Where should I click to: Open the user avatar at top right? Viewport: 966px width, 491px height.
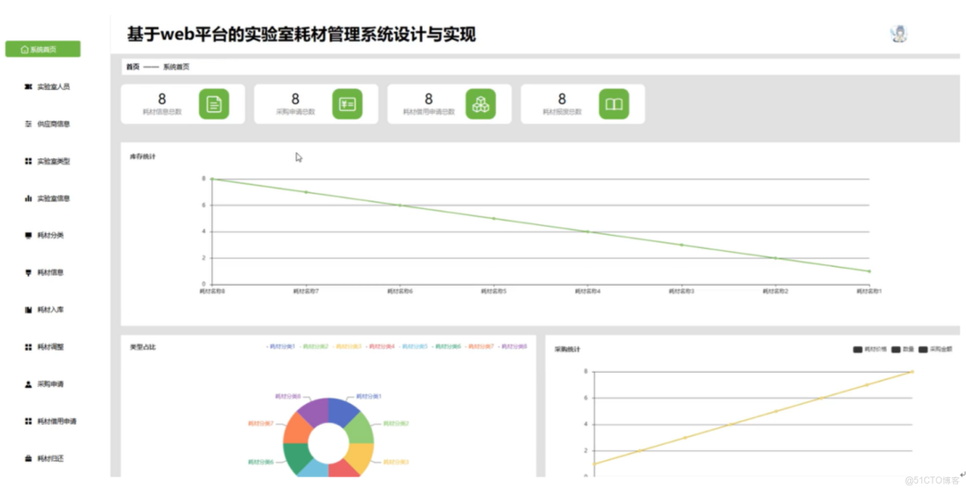coord(898,34)
